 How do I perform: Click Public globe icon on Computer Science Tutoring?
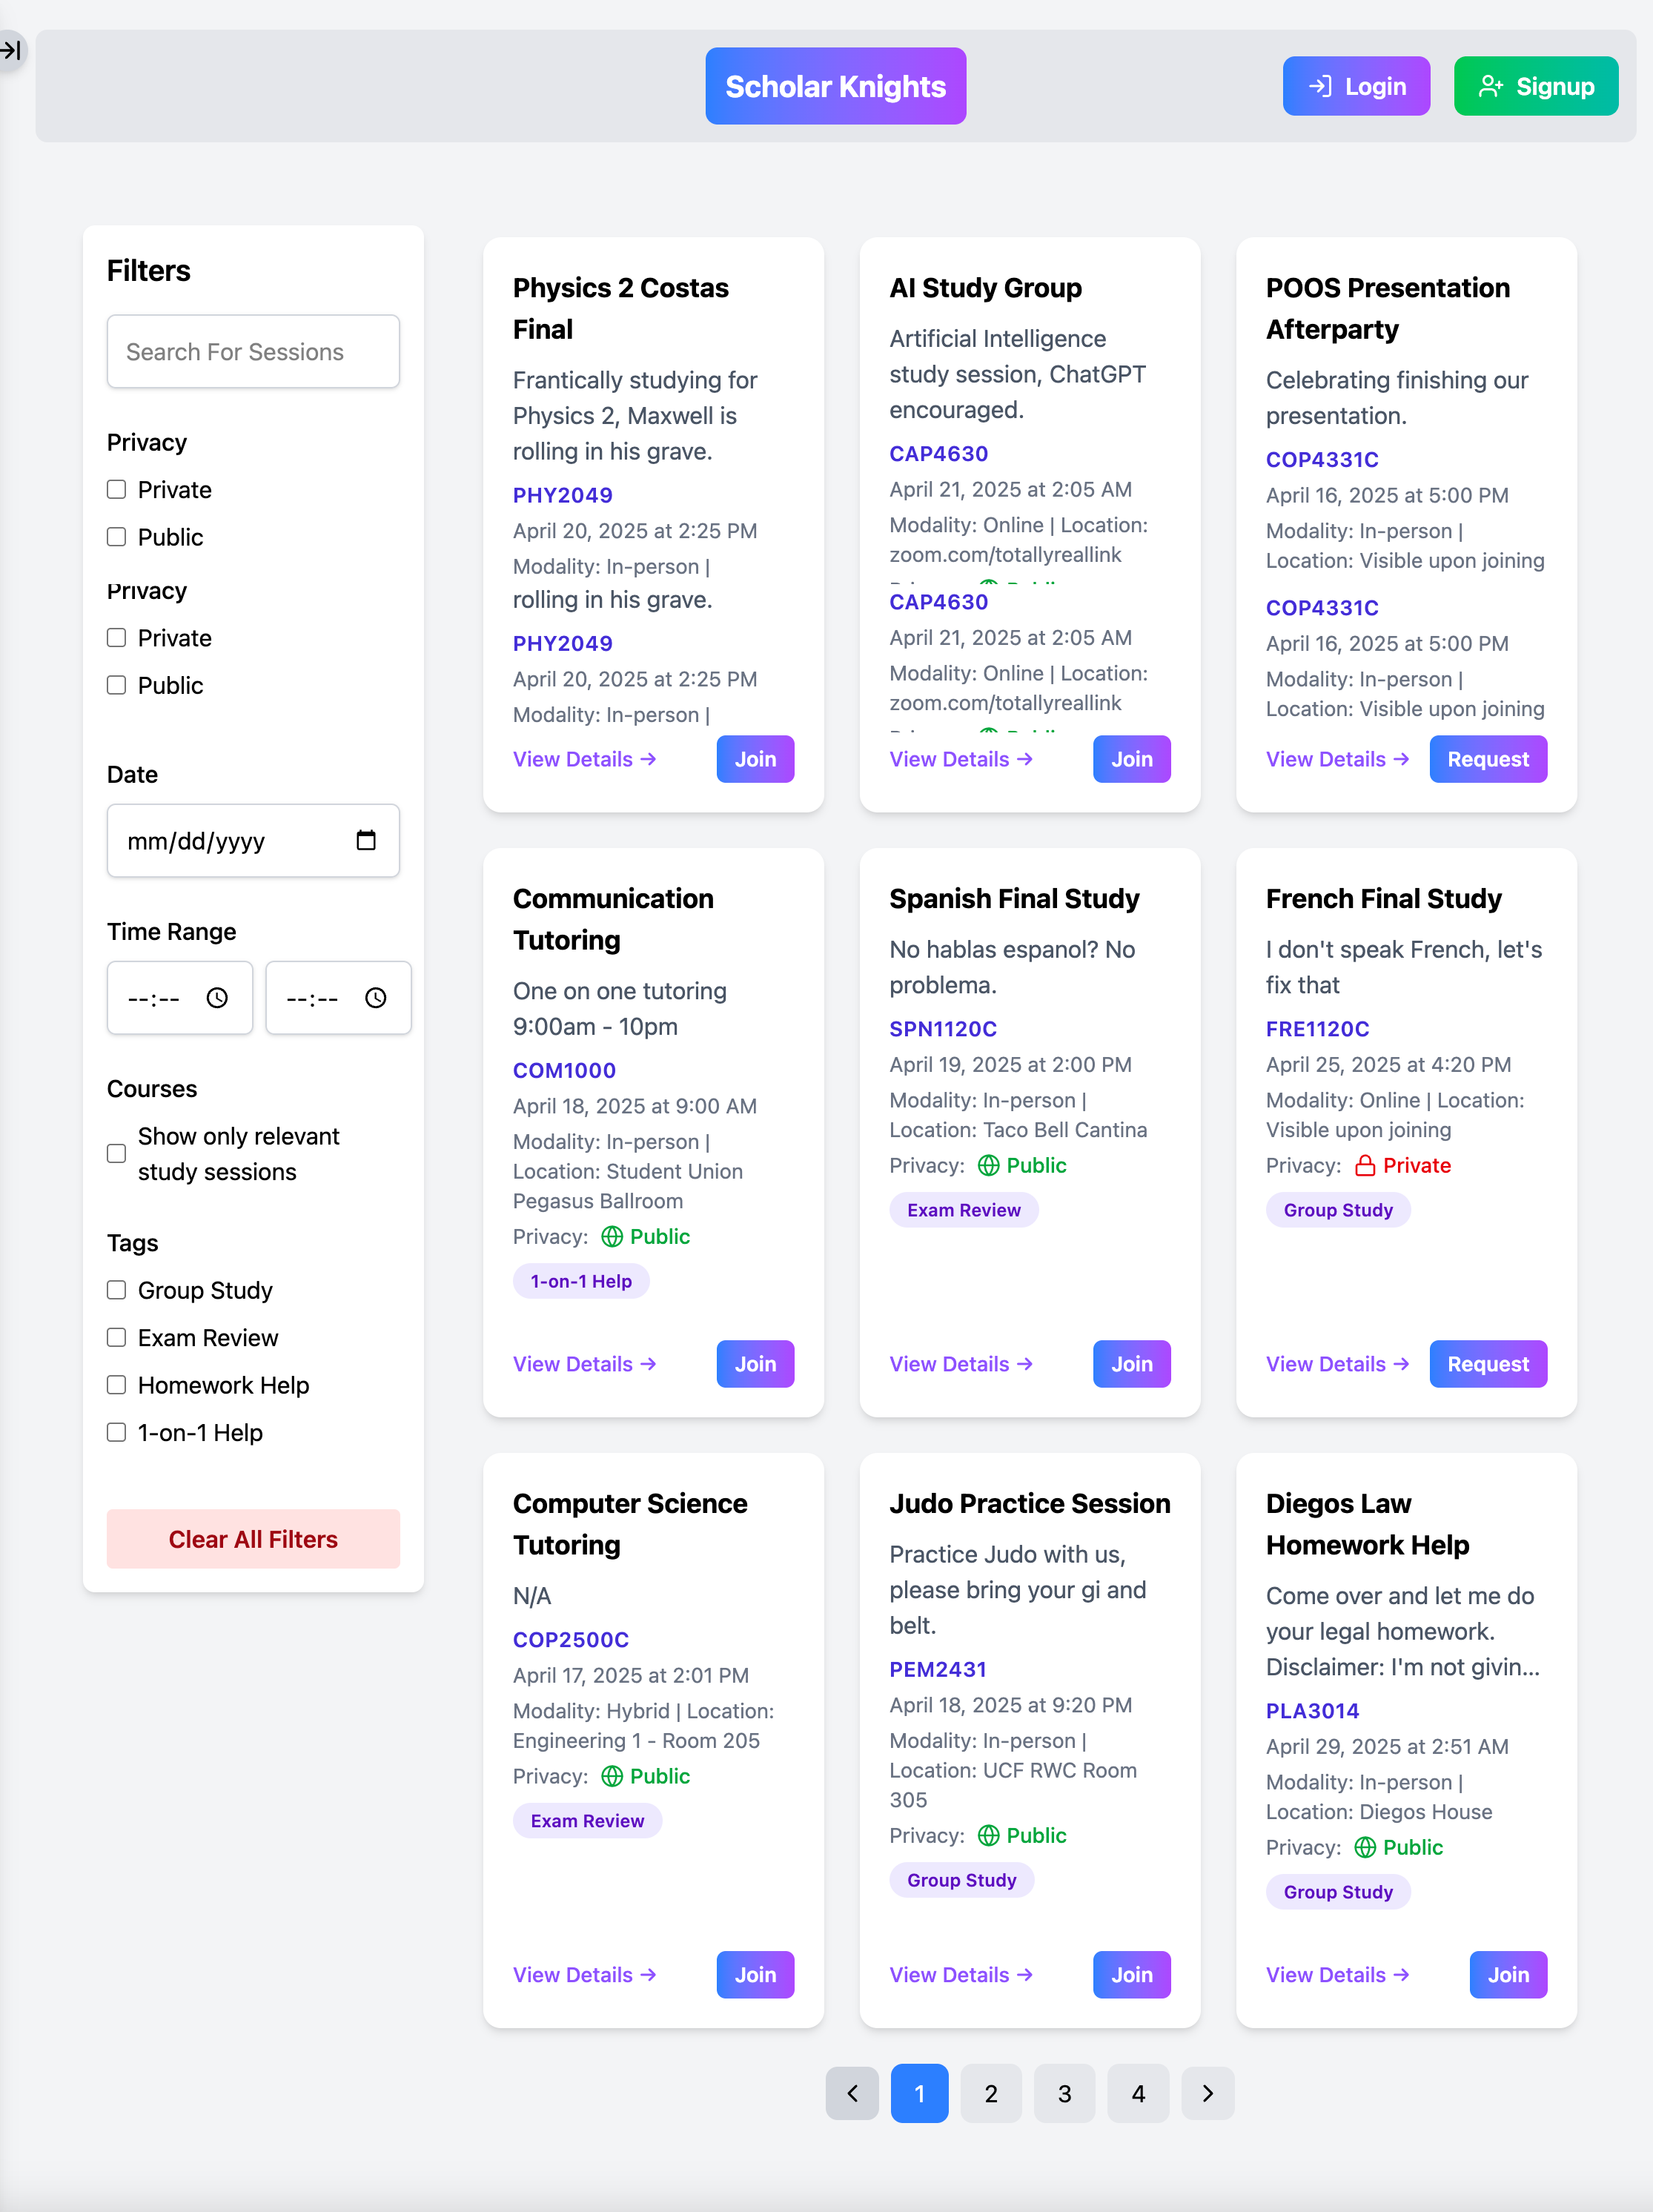(x=612, y=1776)
